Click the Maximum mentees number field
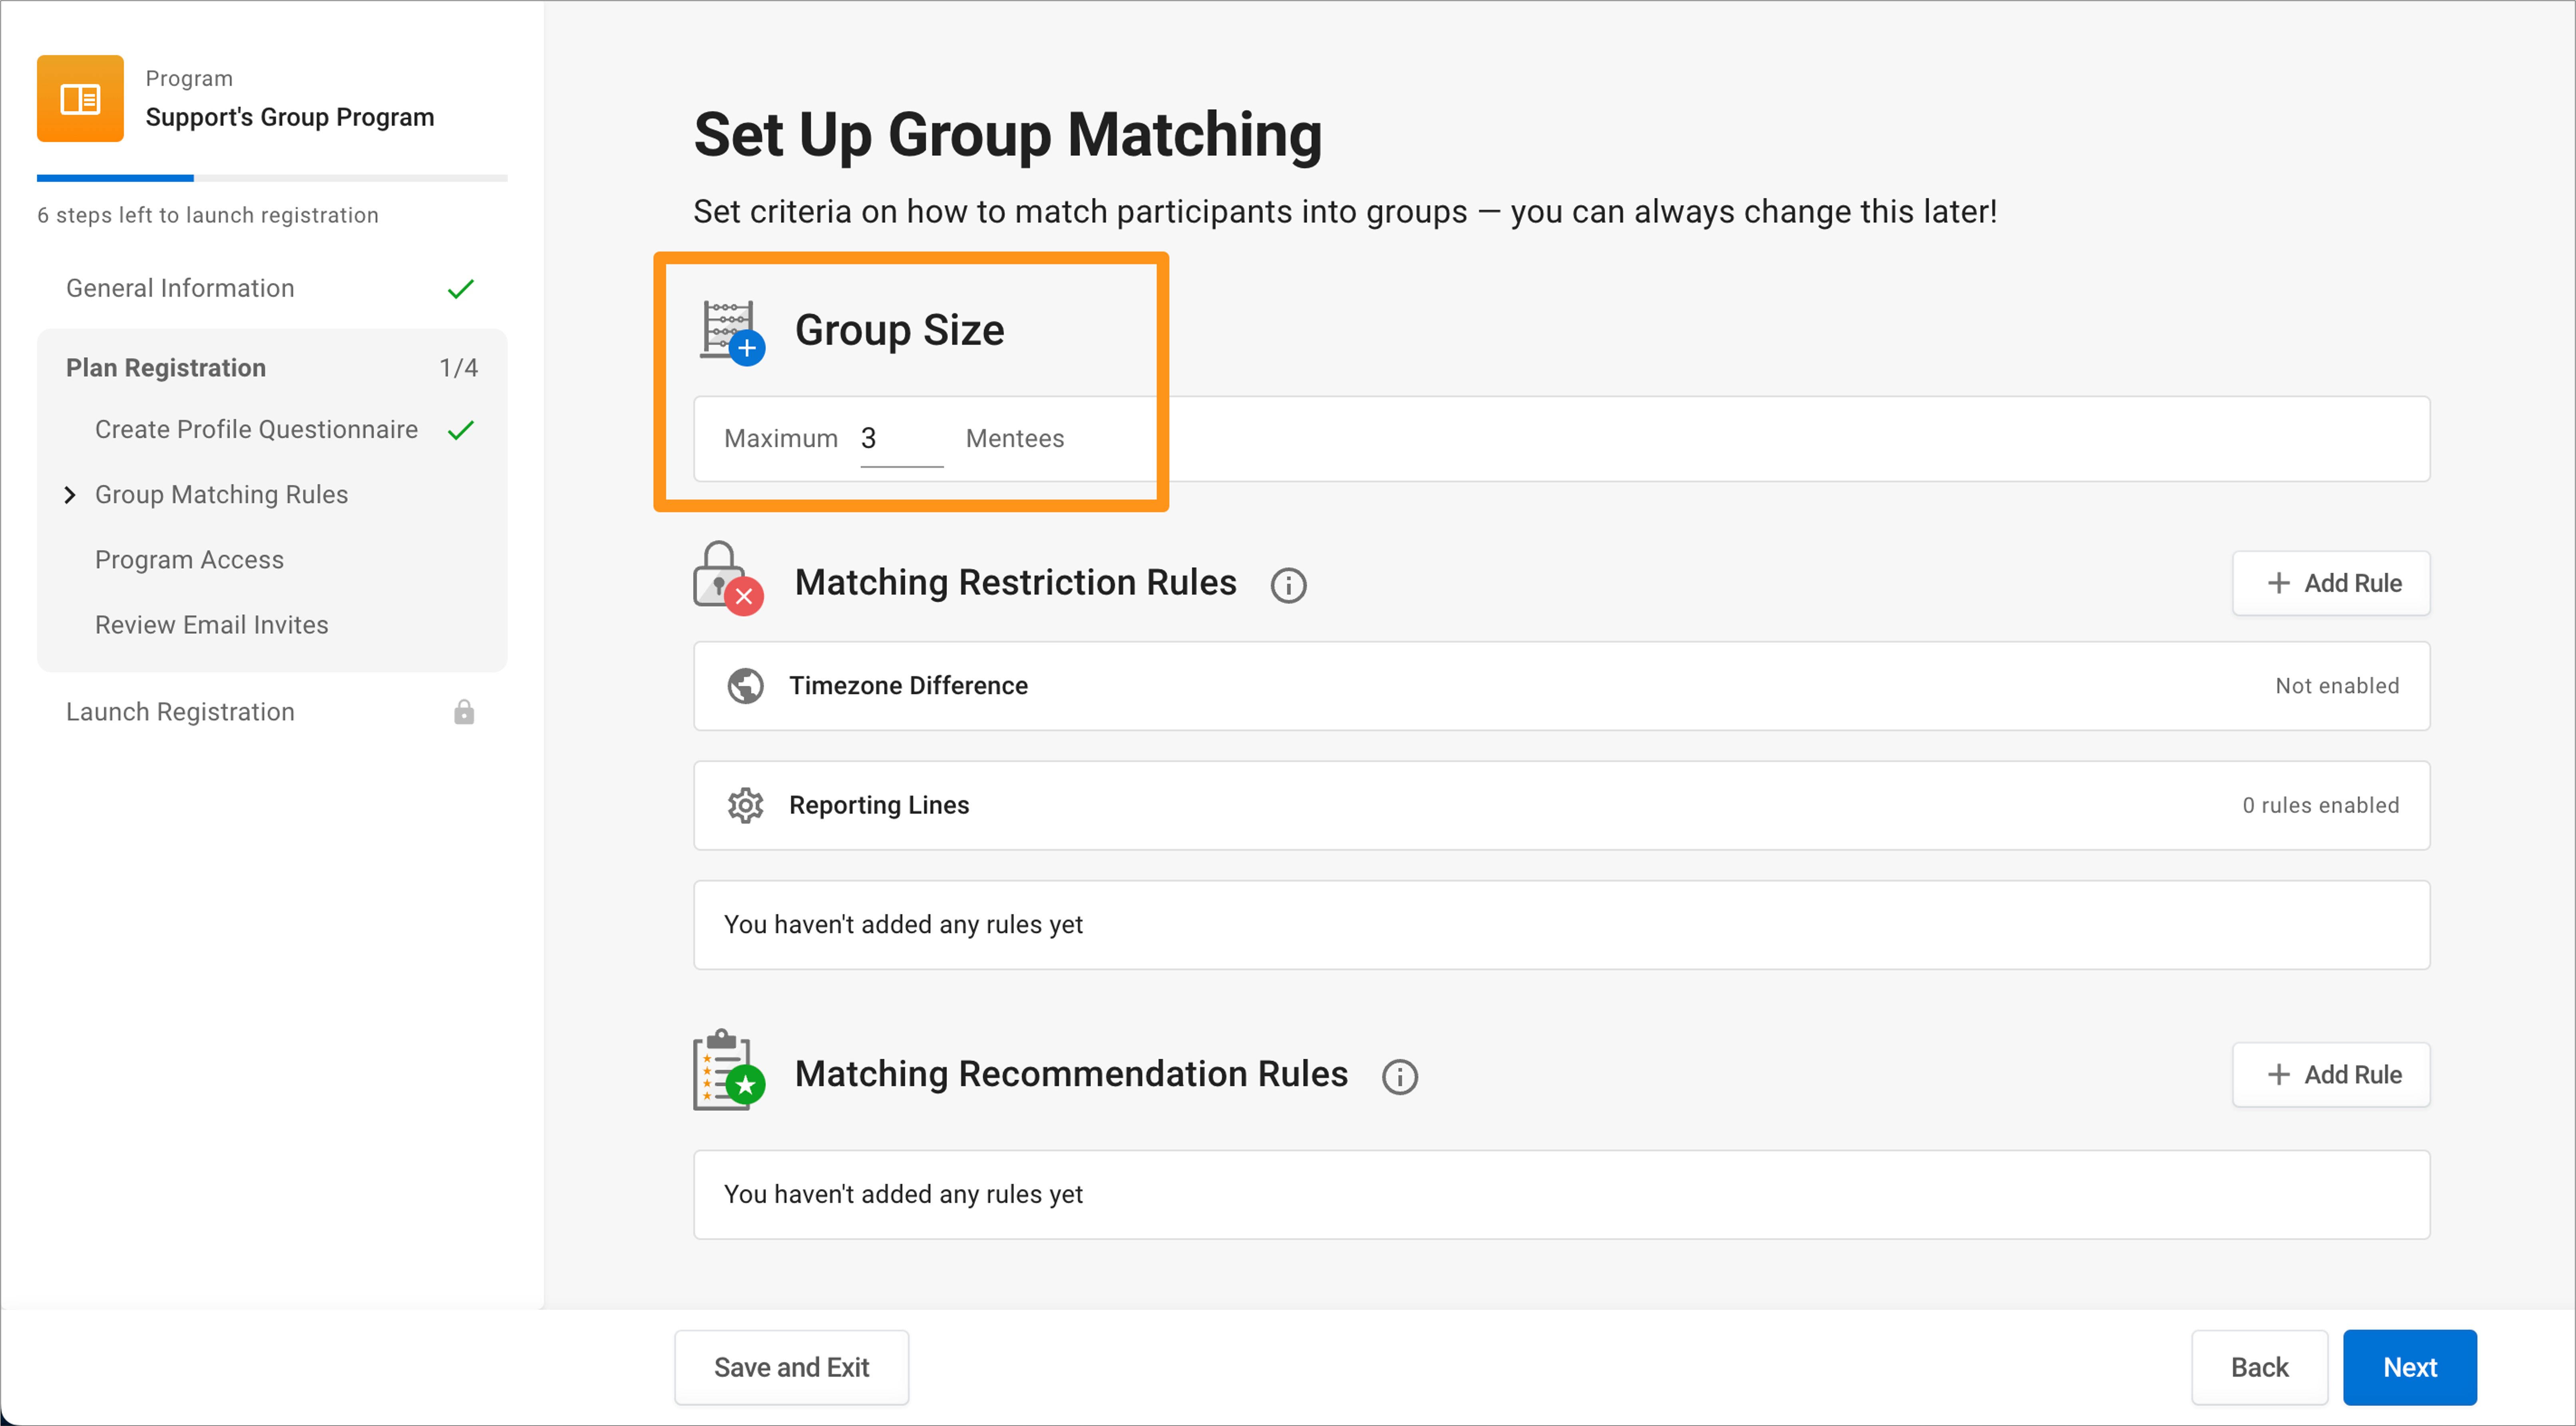Image resolution: width=2576 pixels, height=1426 pixels. [901, 440]
